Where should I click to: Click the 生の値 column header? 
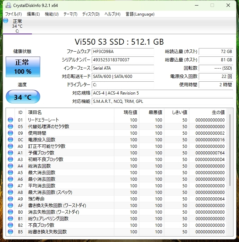[x=208, y=113]
